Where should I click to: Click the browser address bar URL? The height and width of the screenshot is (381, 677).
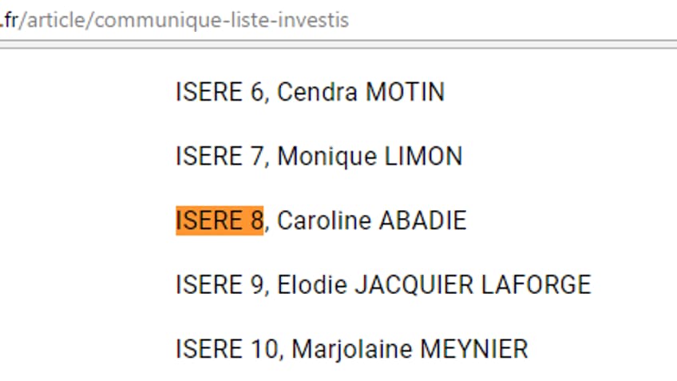(x=174, y=20)
